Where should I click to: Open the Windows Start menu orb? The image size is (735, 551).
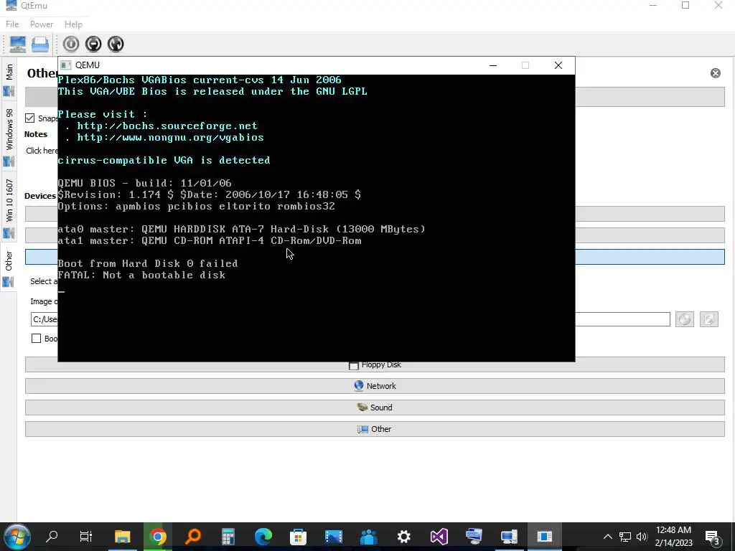[x=17, y=537]
